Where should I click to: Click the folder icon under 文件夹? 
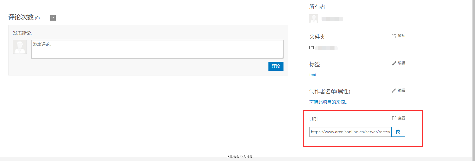point(311,48)
